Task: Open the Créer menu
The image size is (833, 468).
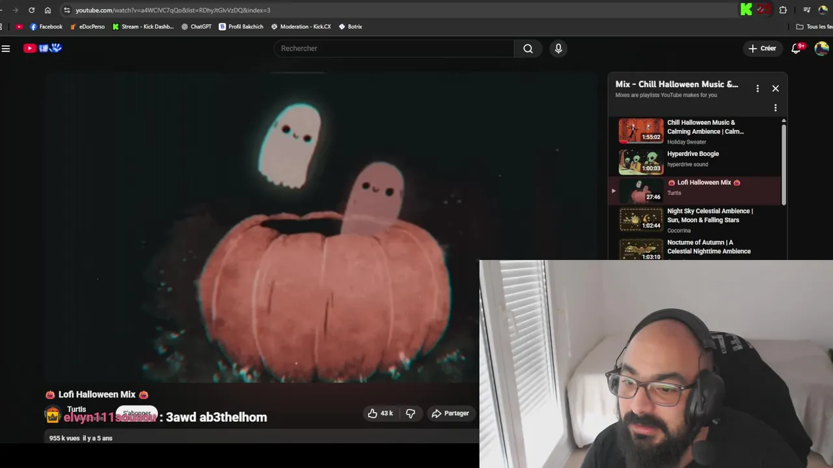Action: tap(762, 48)
